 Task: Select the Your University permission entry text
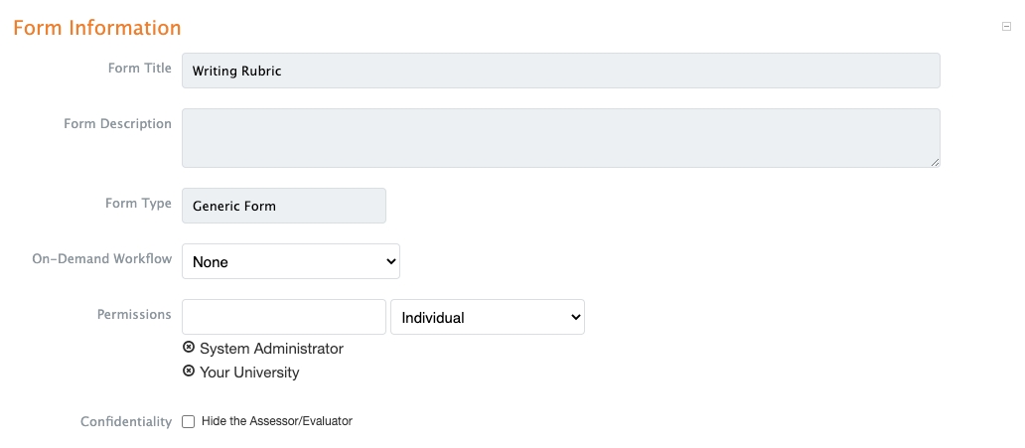pos(249,373)
